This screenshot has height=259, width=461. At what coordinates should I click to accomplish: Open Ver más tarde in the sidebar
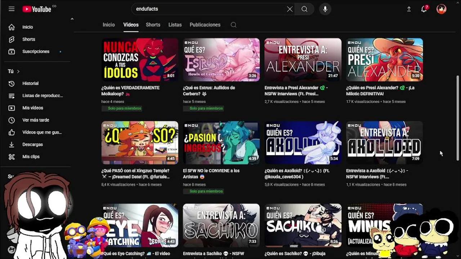[x=36, y=120]
